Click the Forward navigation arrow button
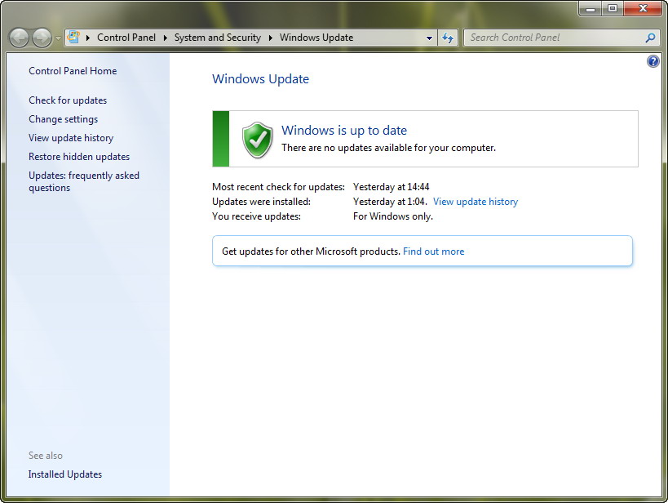668x503 pixels. (42, 38)
